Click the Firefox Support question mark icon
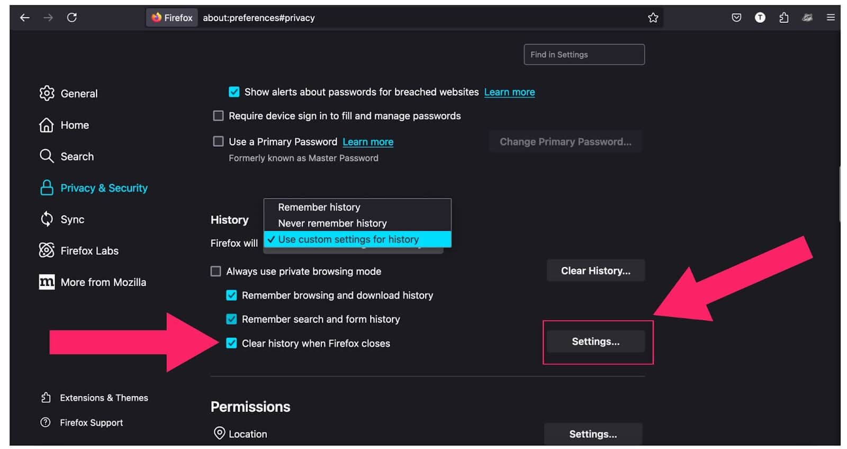The image size is (847, 449). coord(46,422)
